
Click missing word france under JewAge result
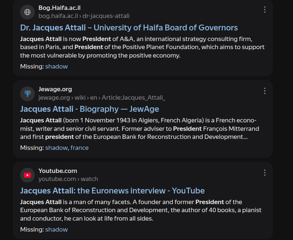point(79,148)
